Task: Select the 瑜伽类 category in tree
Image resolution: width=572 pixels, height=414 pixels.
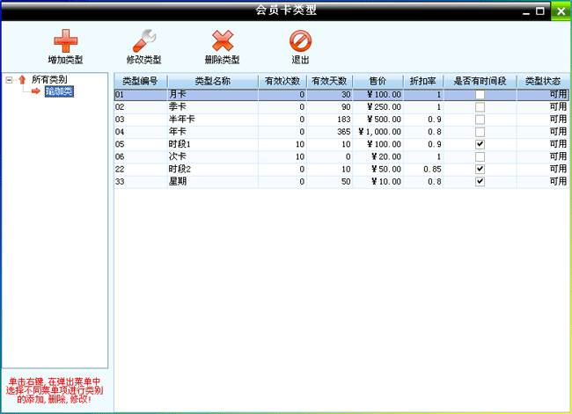Action: coord(59,91)
